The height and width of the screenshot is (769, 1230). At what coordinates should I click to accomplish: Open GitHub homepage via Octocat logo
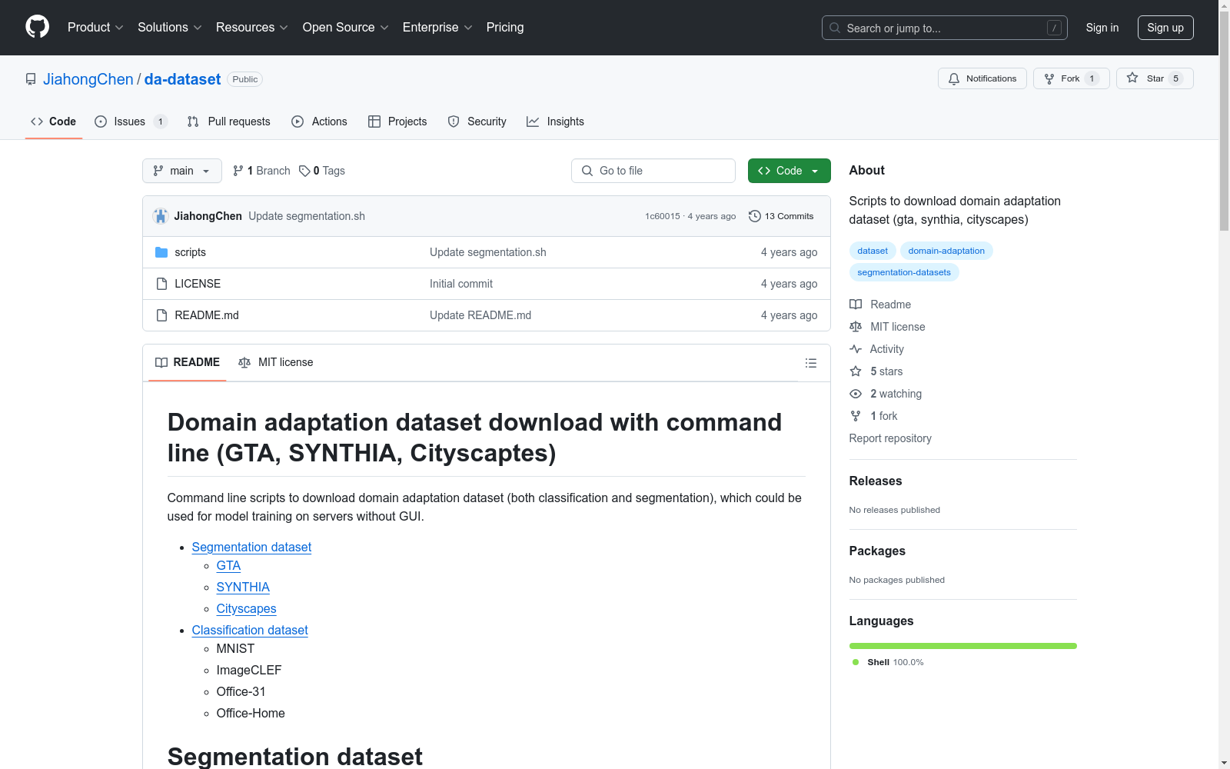(37, 27)
